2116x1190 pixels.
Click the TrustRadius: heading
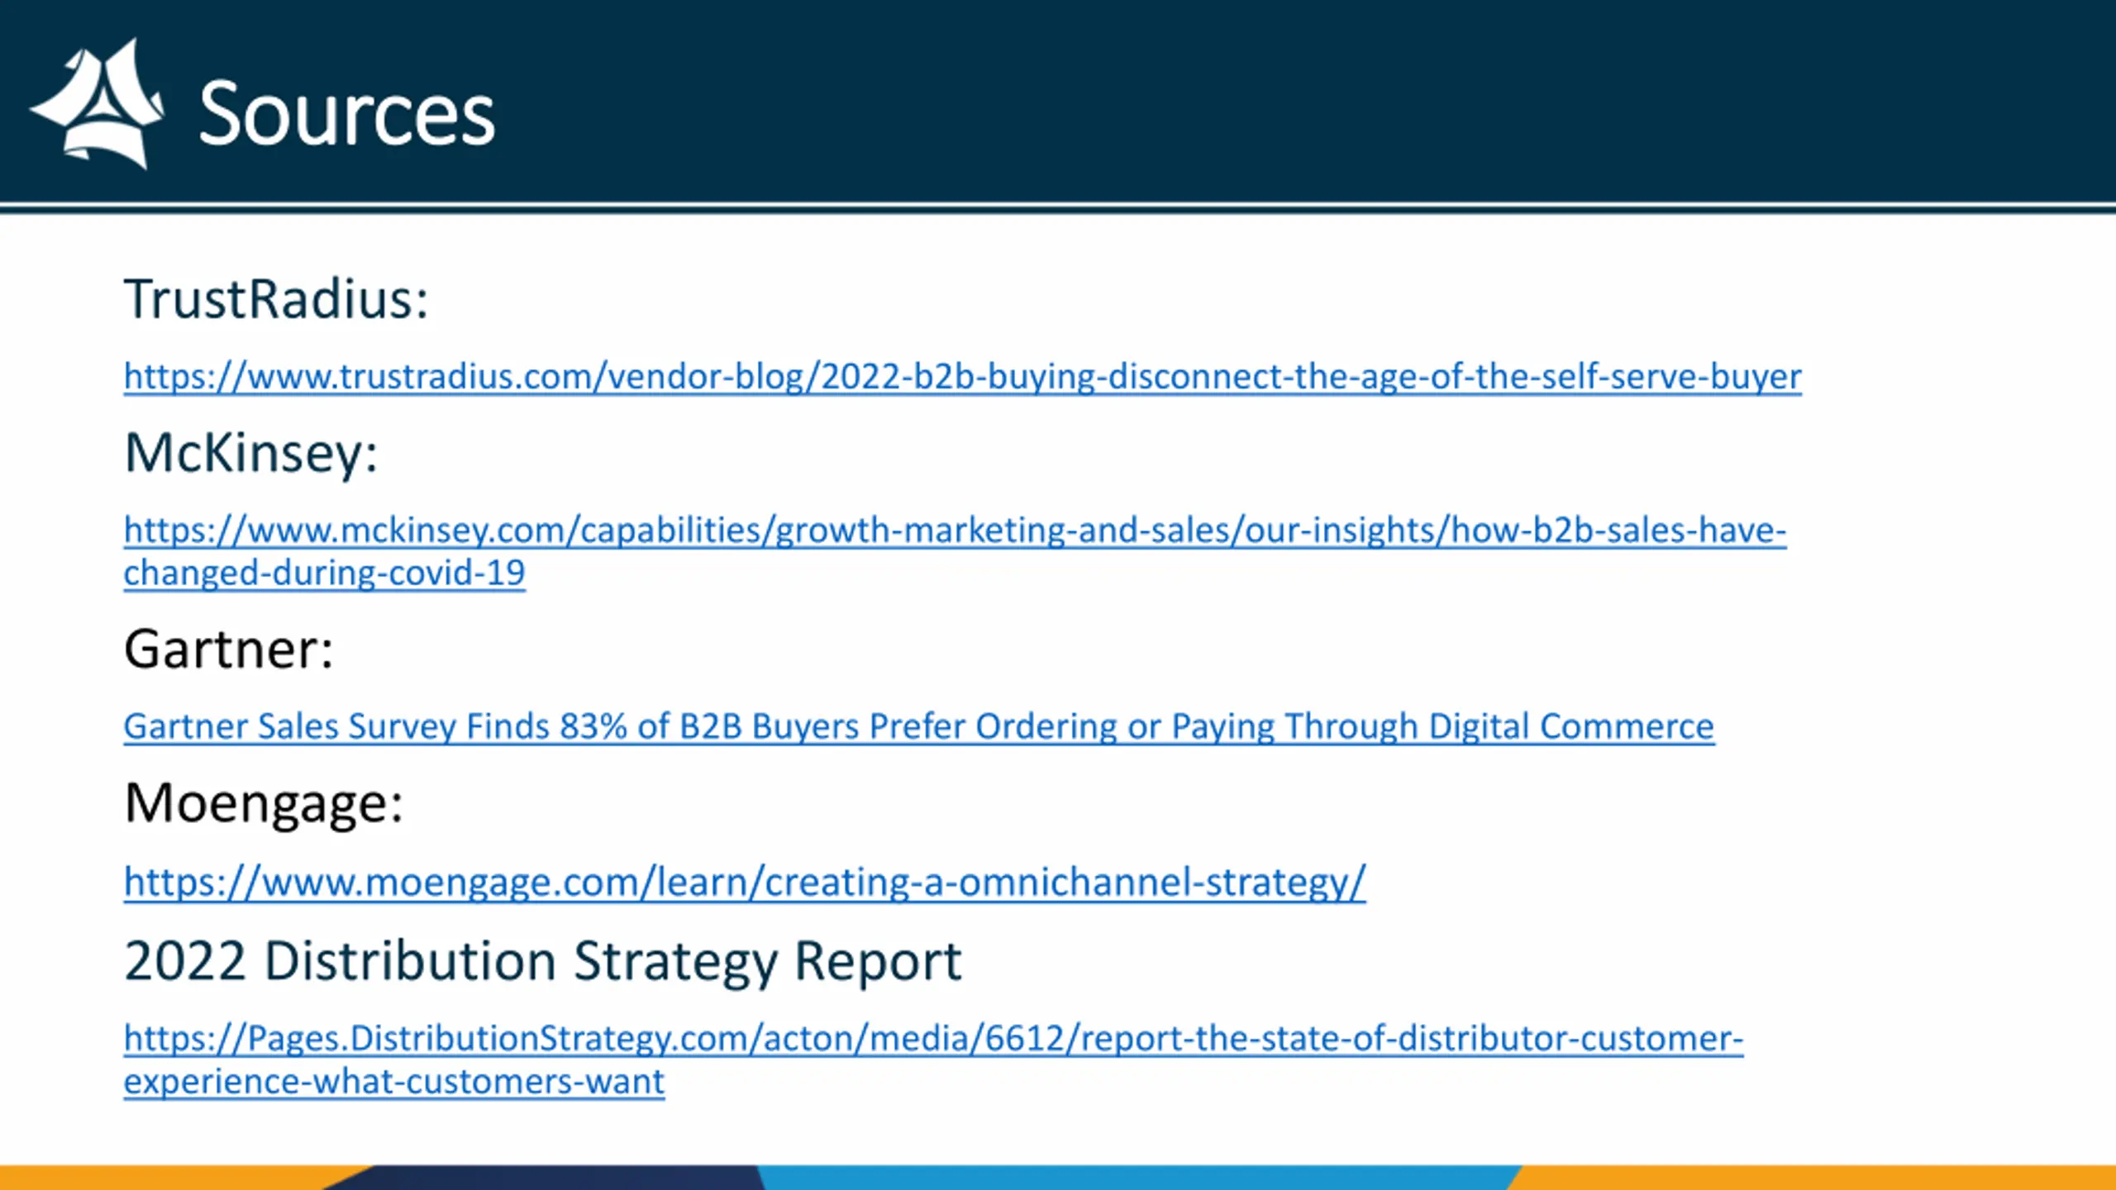[x=276, y=299]
